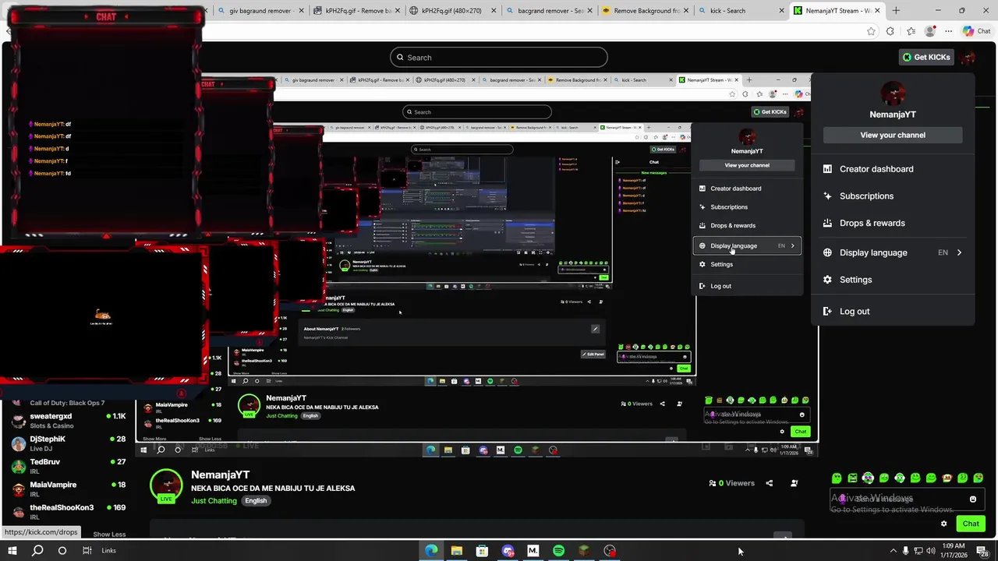Open the Edge profile icon

tap(929, 31)
